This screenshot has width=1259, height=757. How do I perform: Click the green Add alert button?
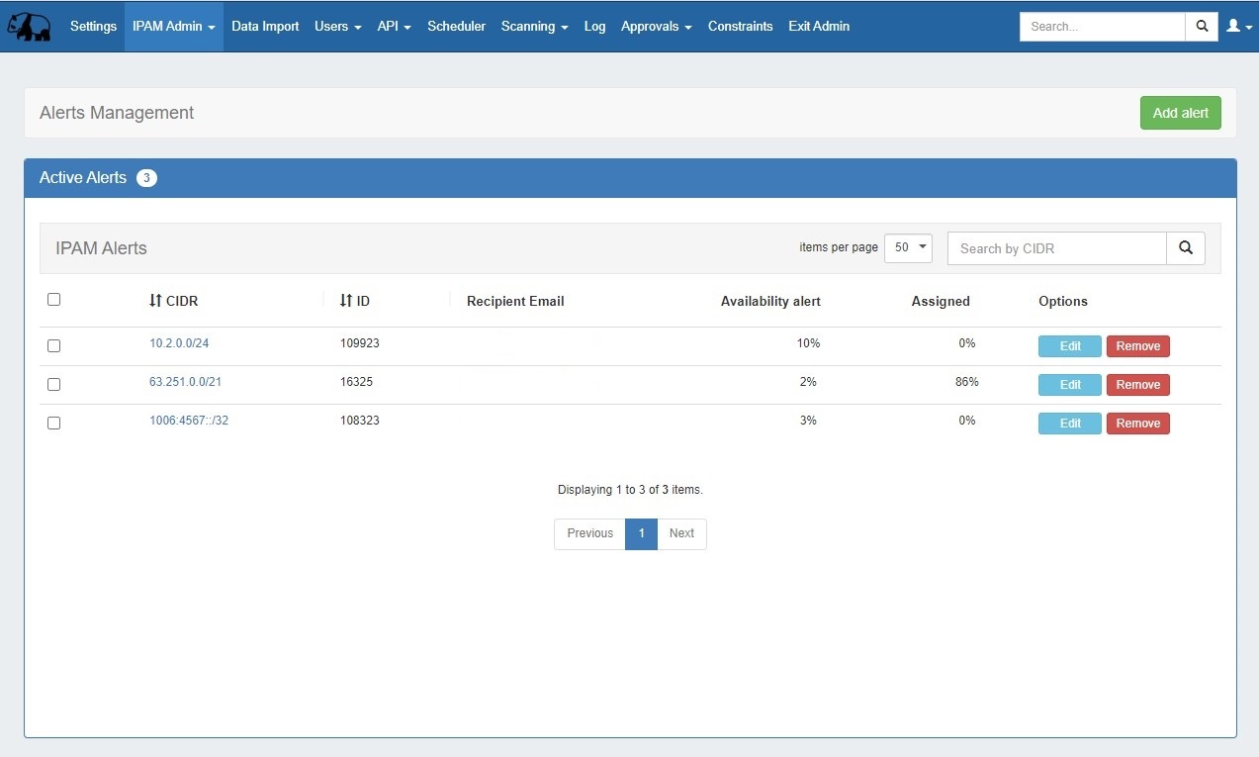1180,113
